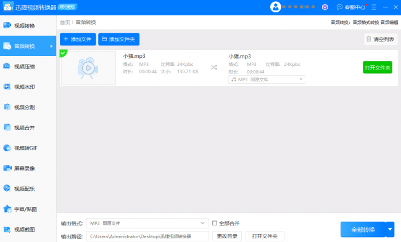Expand the arrow beside 全部转换
The image size is (401, 242).
tap(390, 230)
